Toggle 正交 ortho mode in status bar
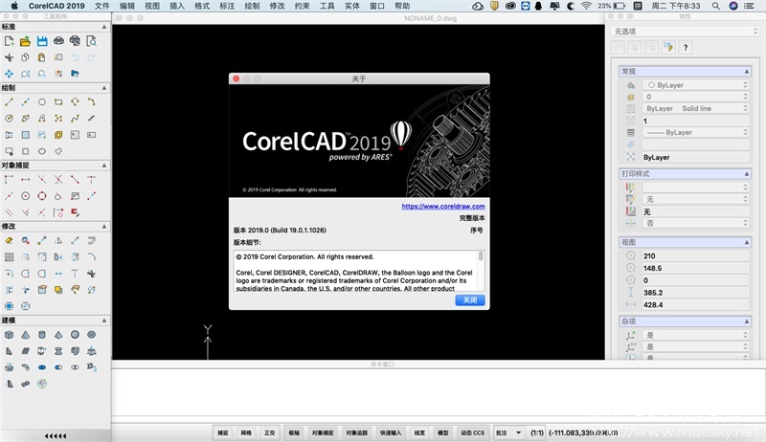The image size is (766, 442). pyautogui.click(x=270, y=432)
